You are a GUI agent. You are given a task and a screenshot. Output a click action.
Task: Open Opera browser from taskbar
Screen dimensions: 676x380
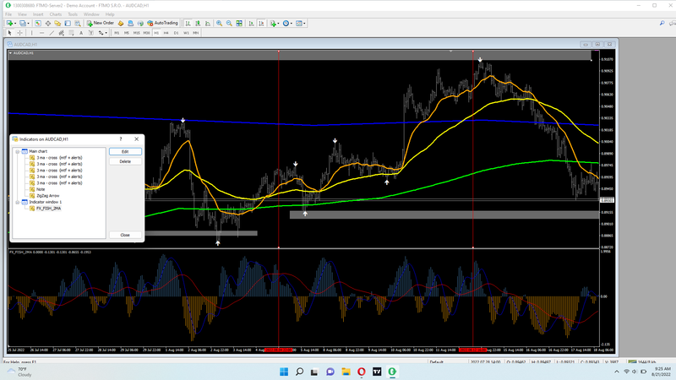point(362,372)
